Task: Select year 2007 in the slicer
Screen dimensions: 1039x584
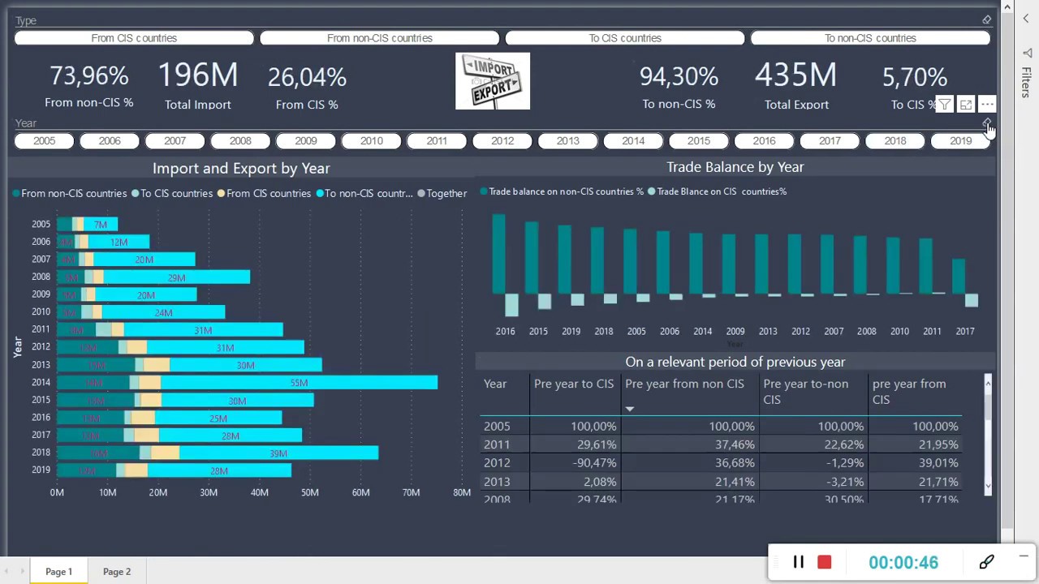Action: pos(175,140)
